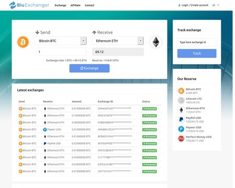Click the globe language icon in the header
Screen dimensions: 235x188
(214, 5)
